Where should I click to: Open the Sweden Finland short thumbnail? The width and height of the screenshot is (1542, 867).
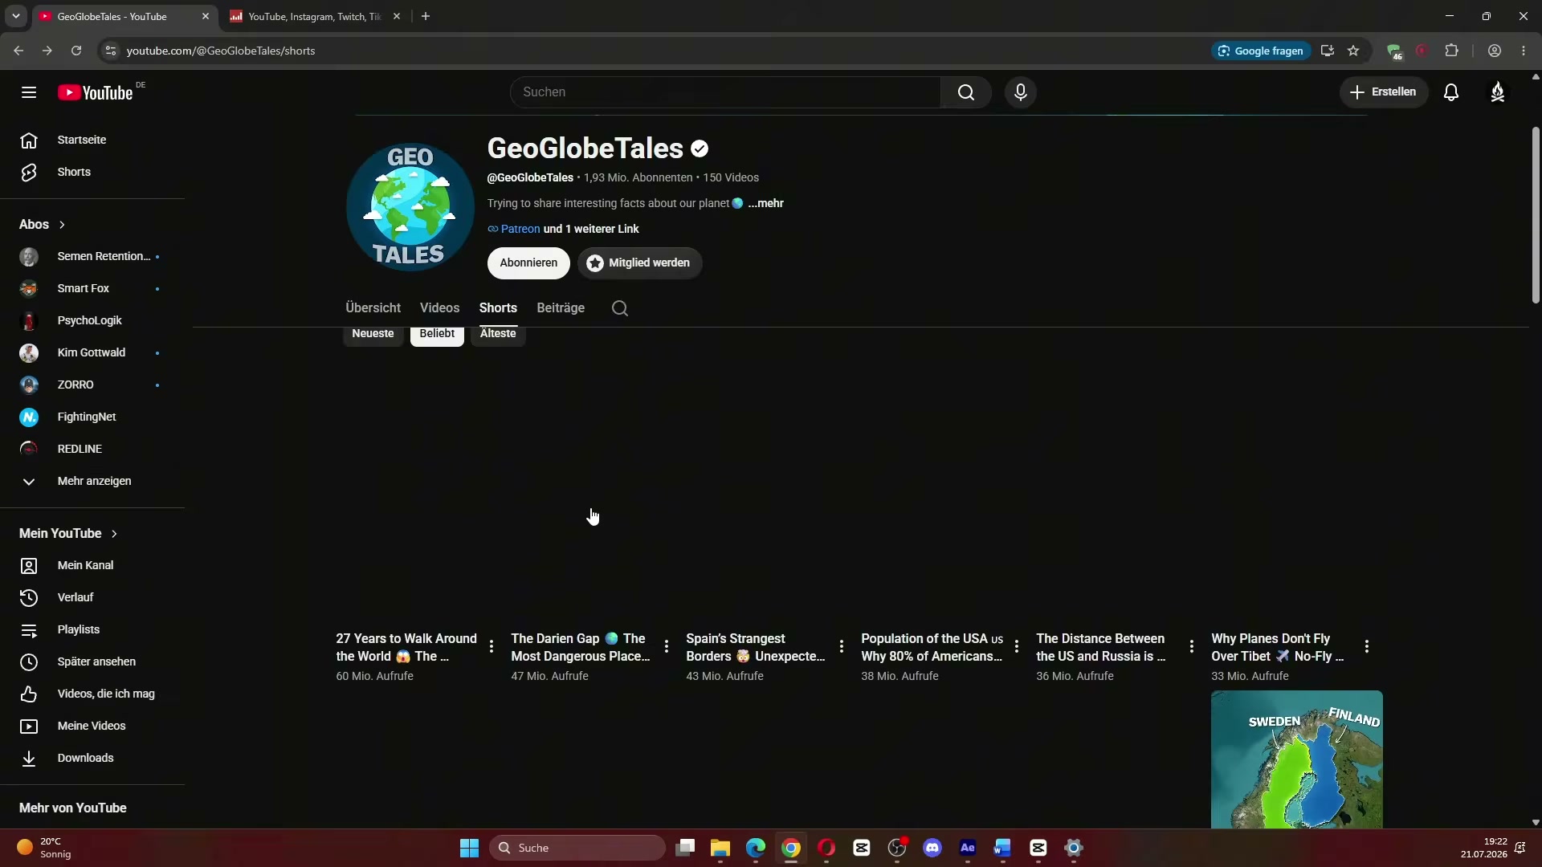(x=1297, y=759)
